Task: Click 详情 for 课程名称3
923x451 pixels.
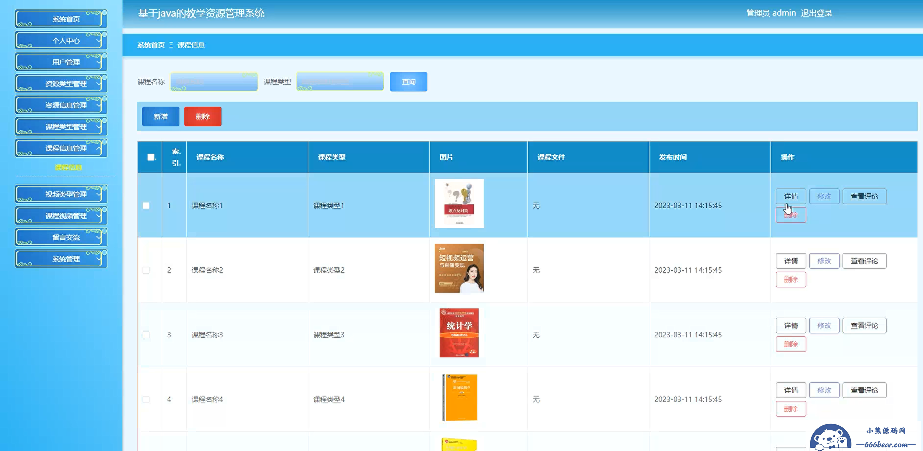Action: point(791,325)
